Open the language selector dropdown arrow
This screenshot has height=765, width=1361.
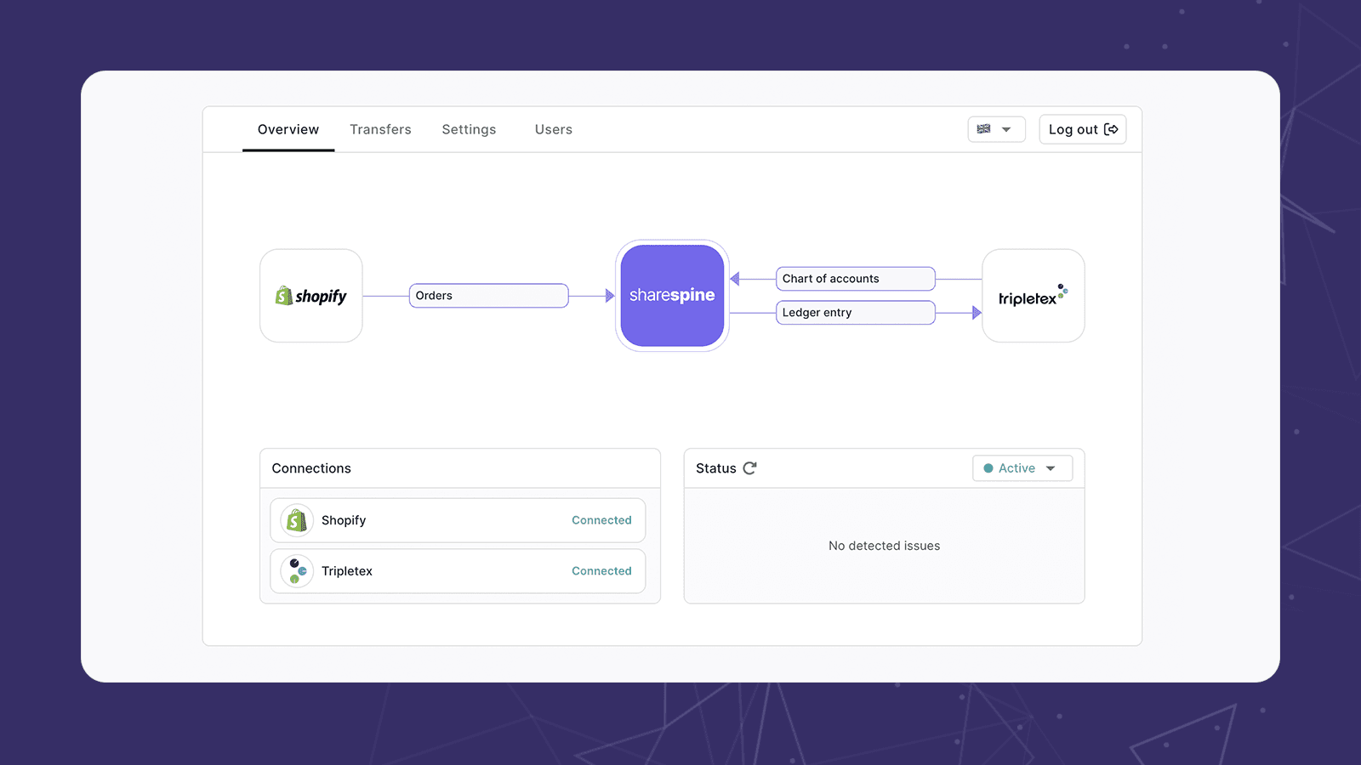pyautogui.click(x=1006, y=130)
